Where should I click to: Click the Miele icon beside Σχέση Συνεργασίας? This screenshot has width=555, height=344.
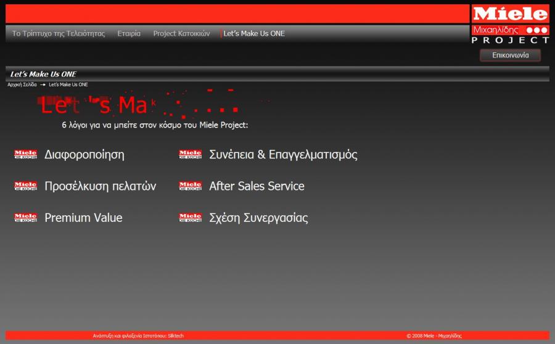[x=190, y=218]
